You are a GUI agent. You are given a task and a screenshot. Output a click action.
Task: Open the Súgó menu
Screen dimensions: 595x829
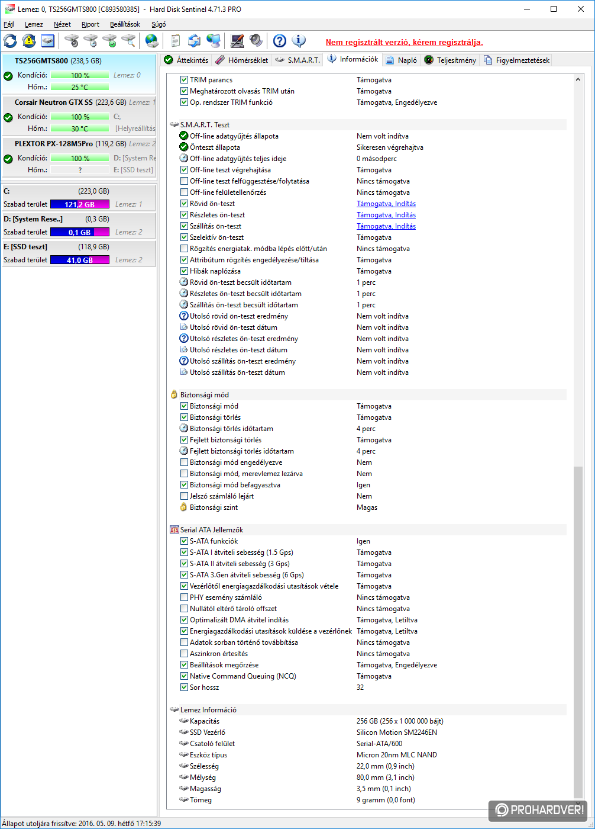click(x=159, y=24)
